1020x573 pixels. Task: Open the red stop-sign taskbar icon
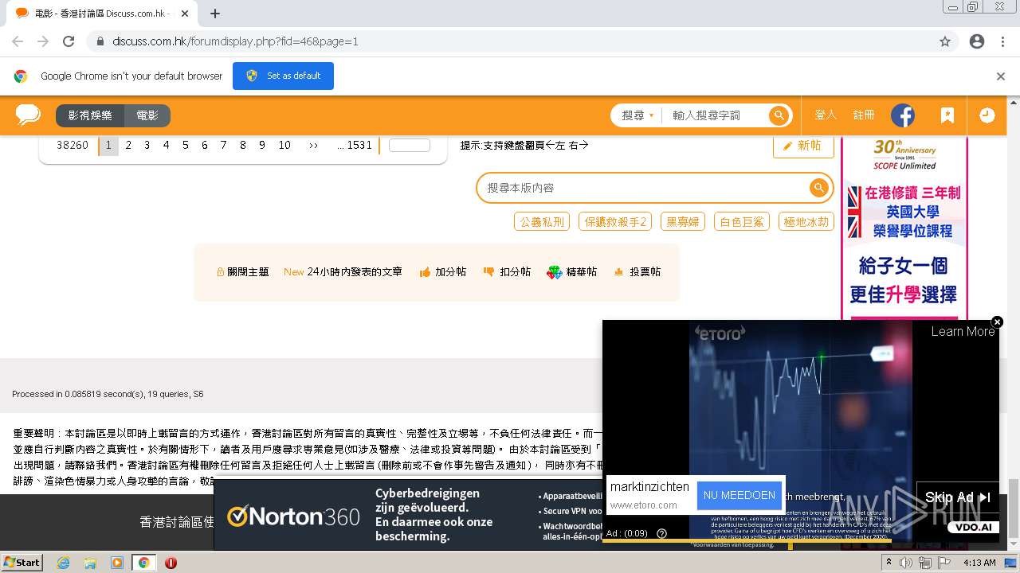171,563
